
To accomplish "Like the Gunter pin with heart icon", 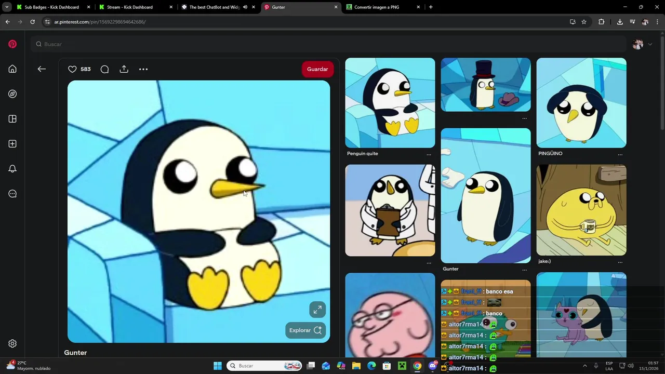I will pyautogui.click(x=72, y=69).
